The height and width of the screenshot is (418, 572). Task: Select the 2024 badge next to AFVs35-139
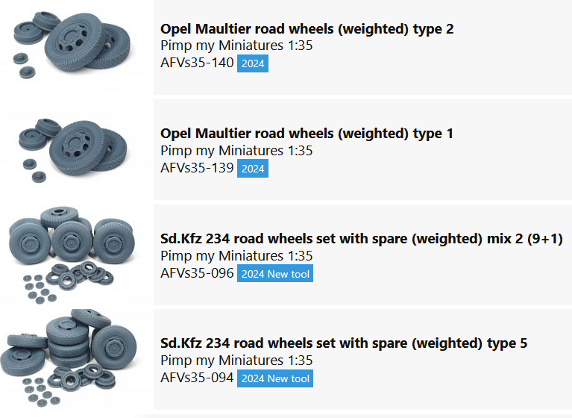pos(253,168)
